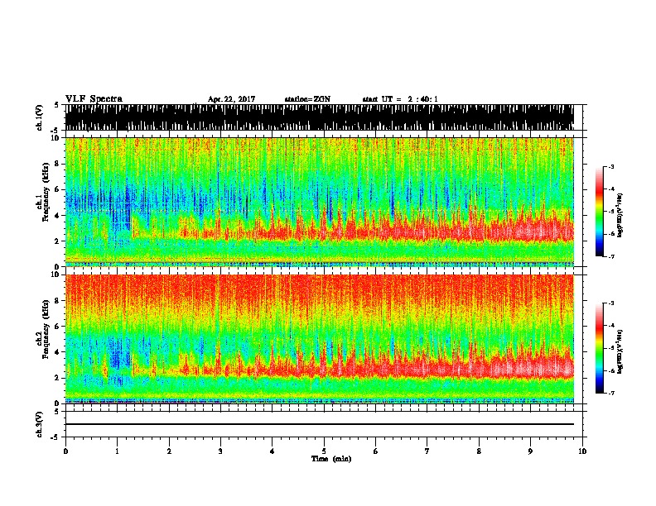The image size is (656, 506).
Task: Click time axis tick label "2"
Action: 169,451
